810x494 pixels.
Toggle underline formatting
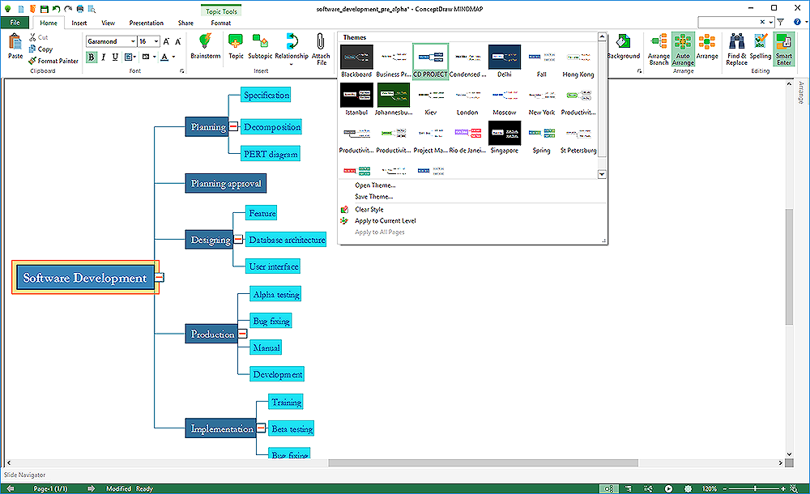(114, 57)
